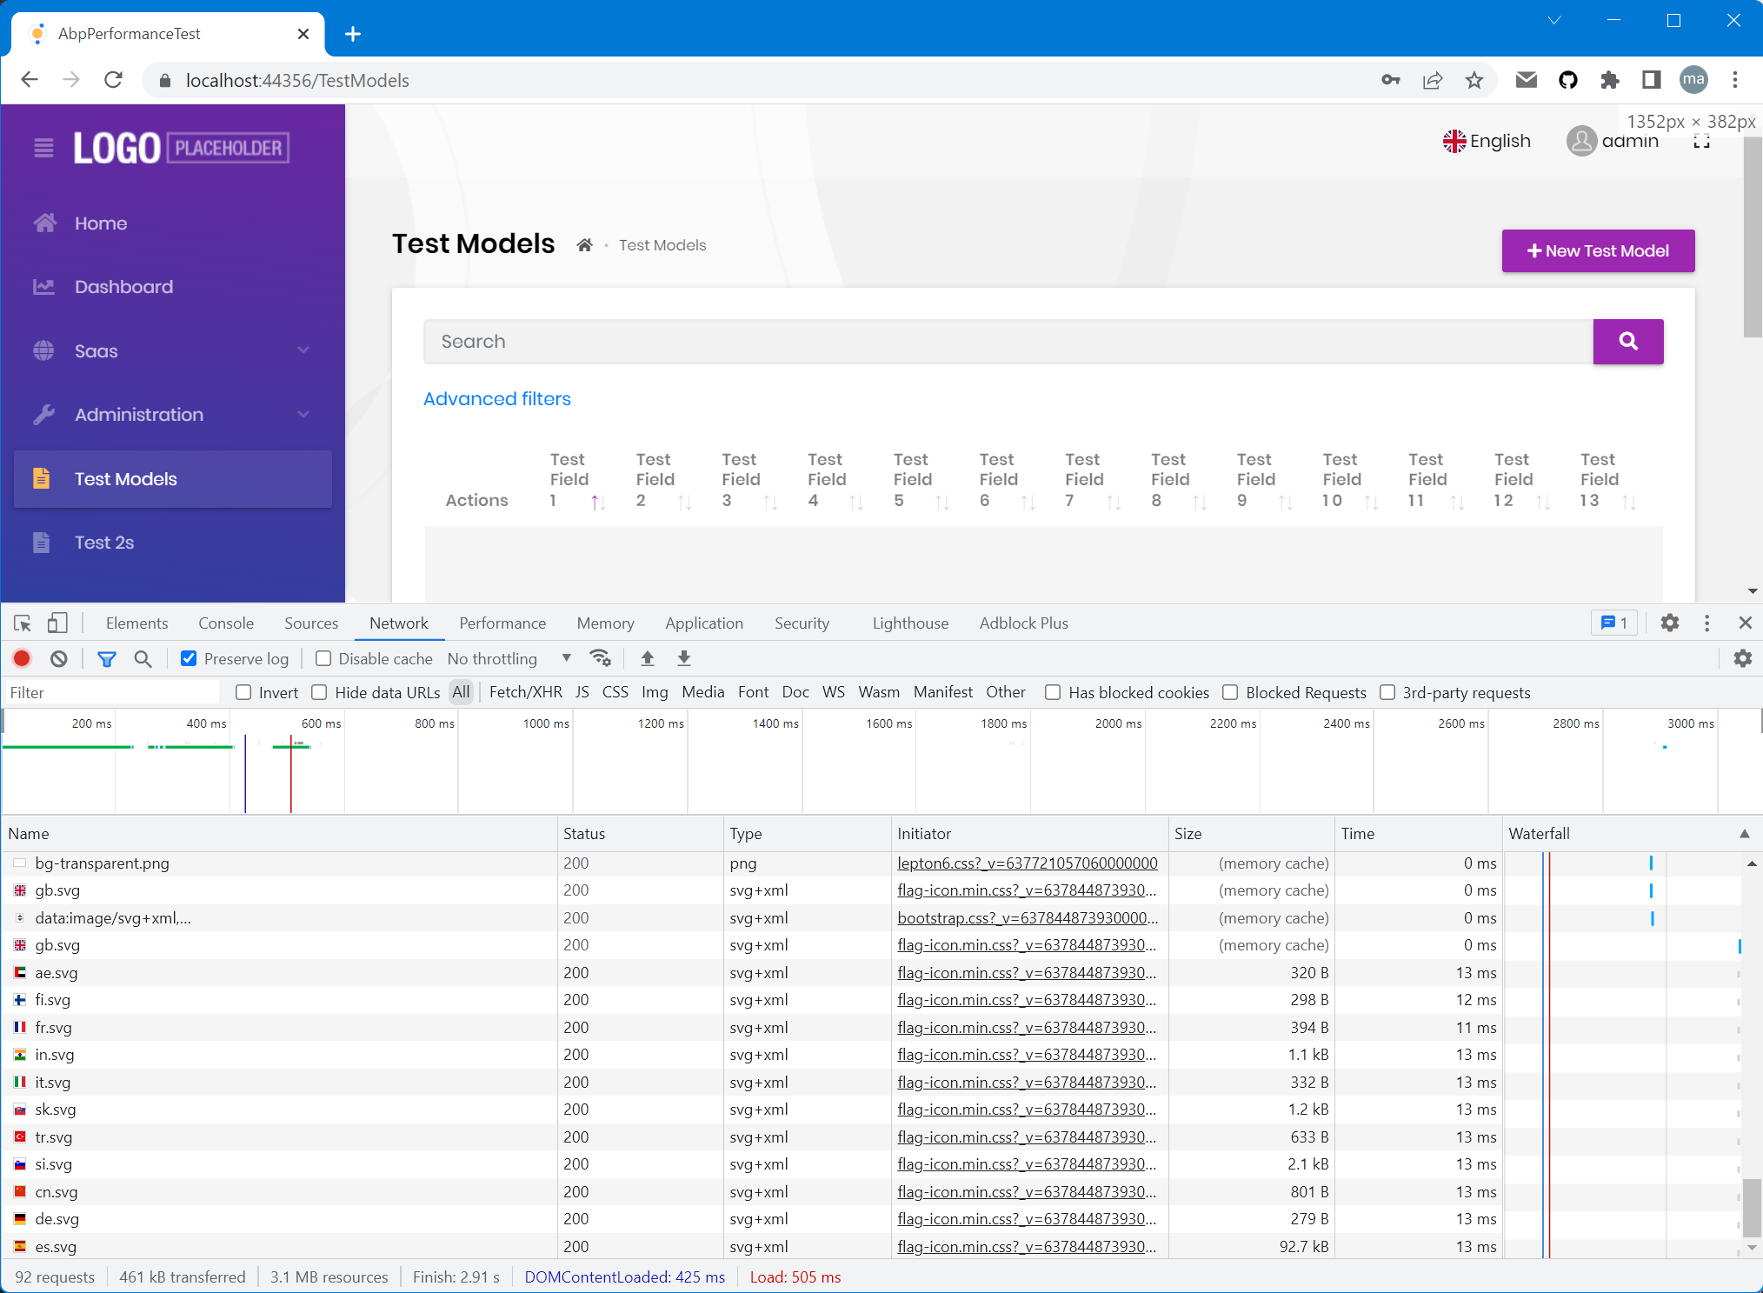Image resolution: width=1763 pixels, height=1293 pixels.
Task: Select the Fetch/XHR filter type
Action: (x=525, y=692)
